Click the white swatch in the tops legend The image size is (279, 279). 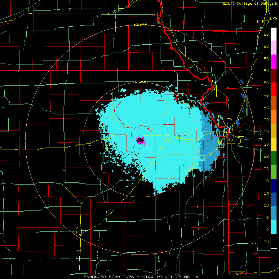click(274, 34)
